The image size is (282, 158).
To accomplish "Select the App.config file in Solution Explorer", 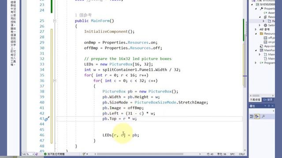I will coord(267,46).
